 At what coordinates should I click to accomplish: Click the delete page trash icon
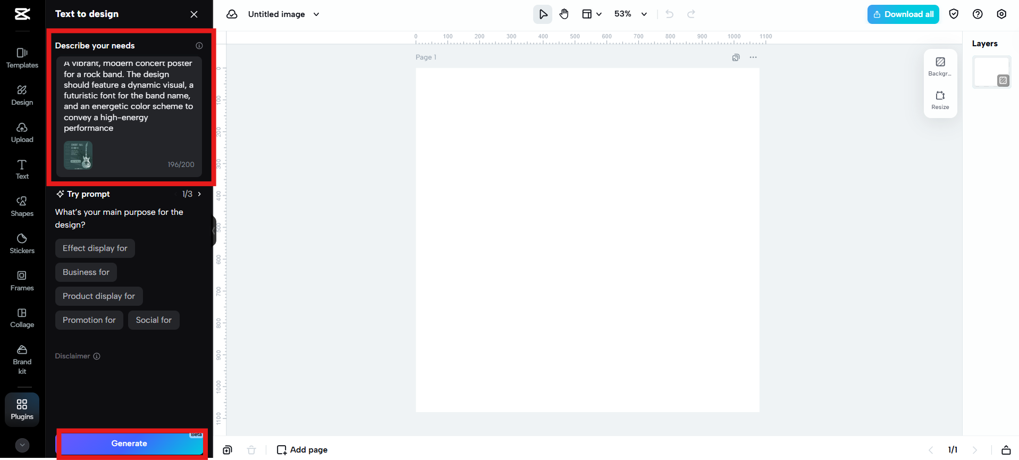(251, 450)
